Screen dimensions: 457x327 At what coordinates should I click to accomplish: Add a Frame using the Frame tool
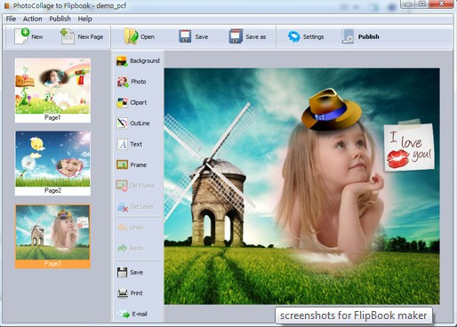[132, 164]
